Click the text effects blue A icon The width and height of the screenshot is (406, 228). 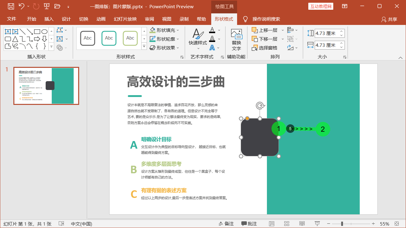[x=212, y=48]
